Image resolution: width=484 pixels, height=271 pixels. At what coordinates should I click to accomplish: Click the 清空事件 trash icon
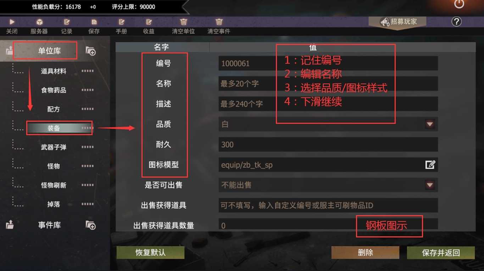219,22
